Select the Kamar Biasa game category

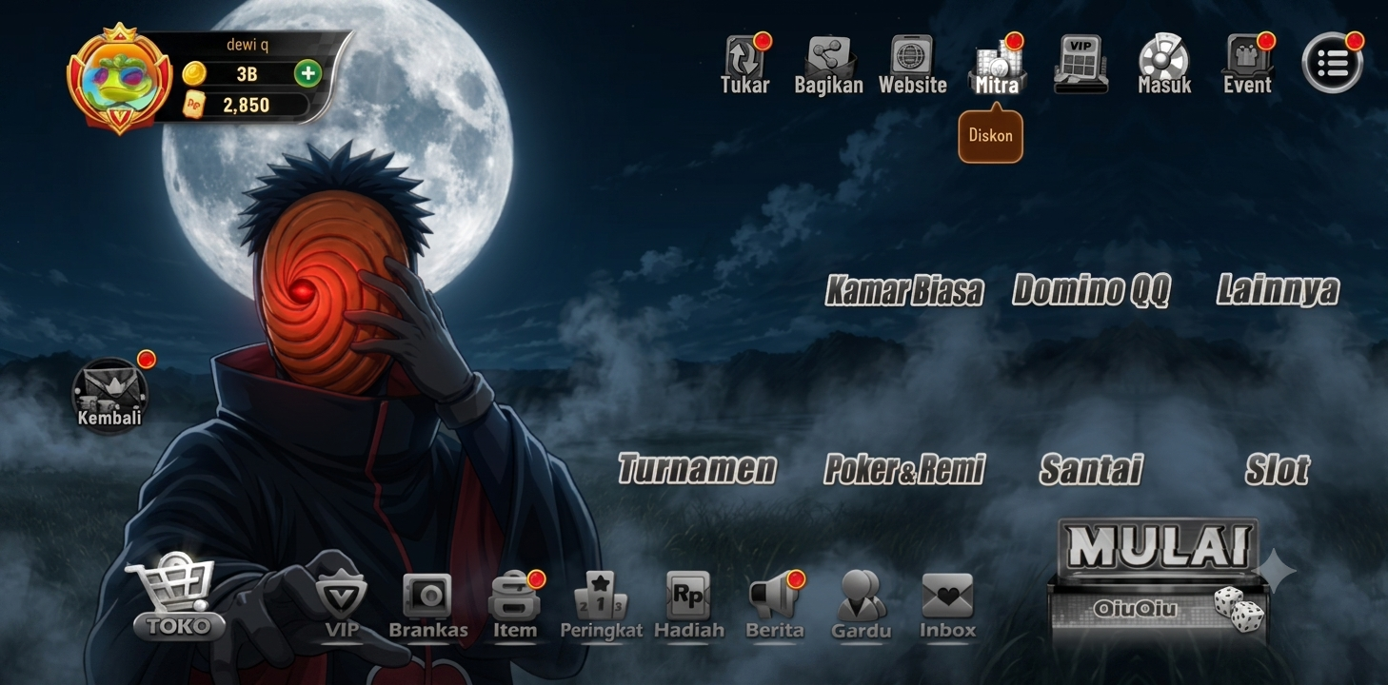pyautogui.click(x=904, y=290)
